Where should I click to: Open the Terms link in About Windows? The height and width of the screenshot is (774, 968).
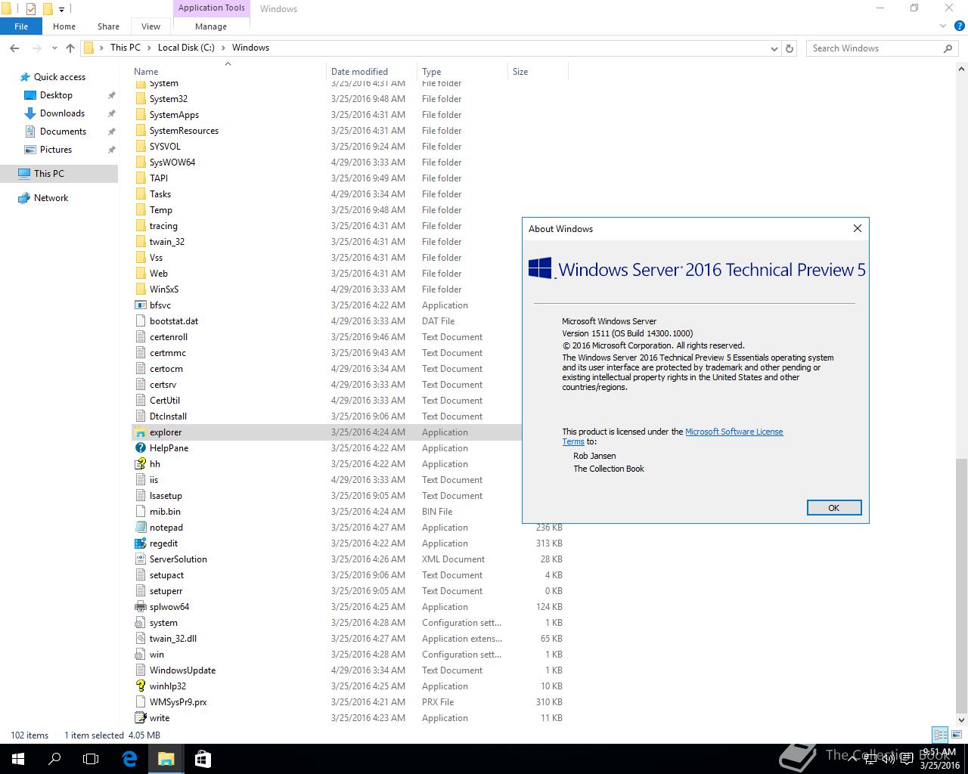(572, 441)
